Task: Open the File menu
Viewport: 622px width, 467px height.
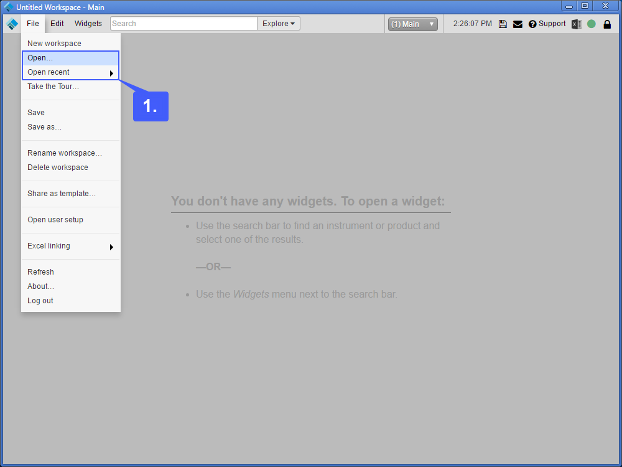Action: [33, 24]
